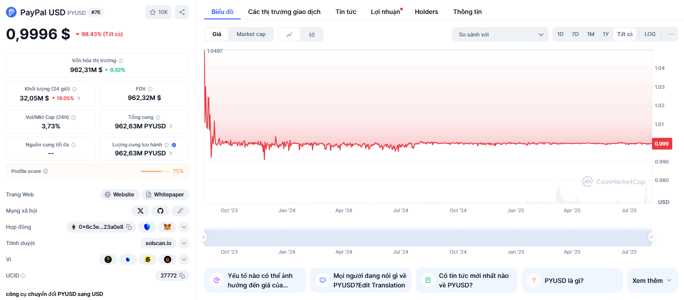Viewport: 684px width, 300px height.
Task: Click 'Yếu tố nào có thể ảnh hưởng đến giá' card
Action: (x=255, y=281)
